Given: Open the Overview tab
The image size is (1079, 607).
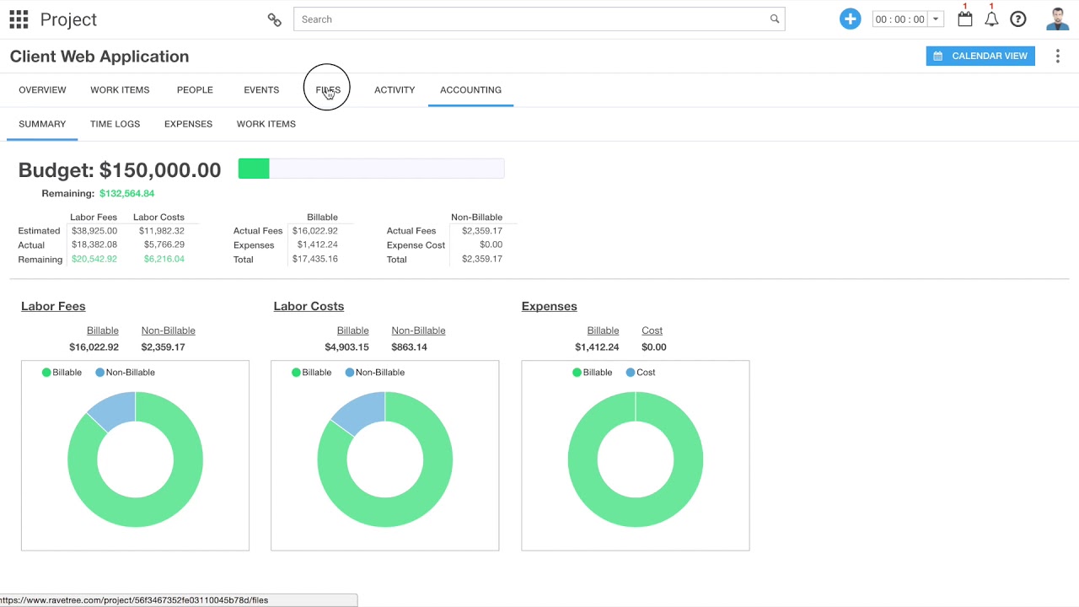Looking at the screenshot, I should pyautogui.click(x=42, y=90).
